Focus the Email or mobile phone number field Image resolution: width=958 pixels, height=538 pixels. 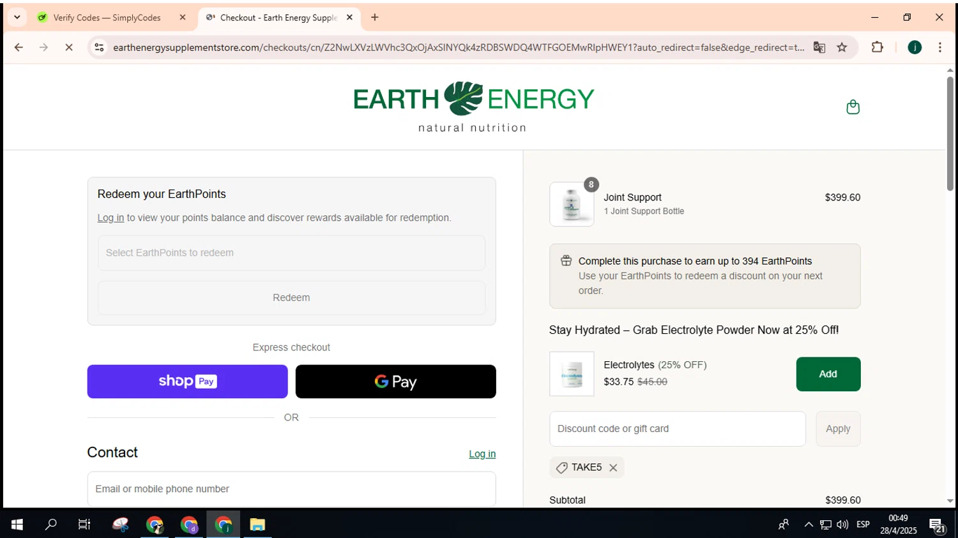tap(291, 489)
